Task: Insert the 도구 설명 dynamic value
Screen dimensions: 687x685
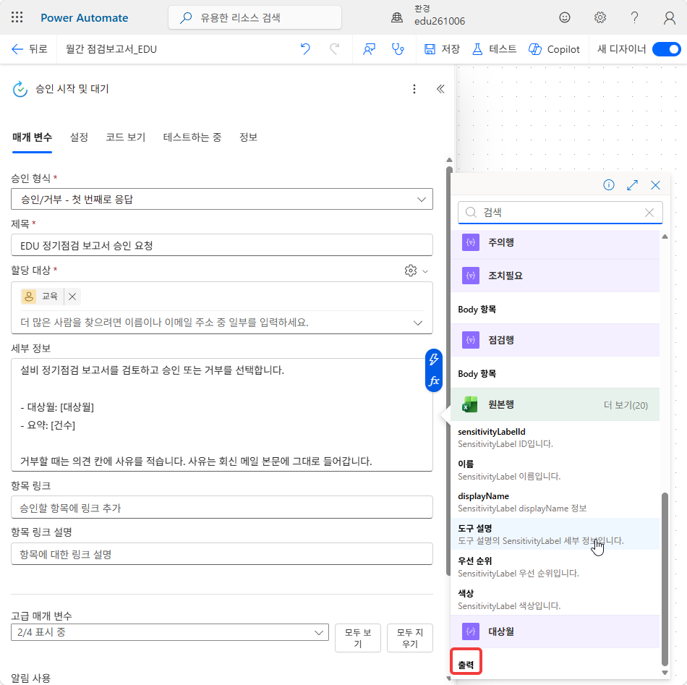Action: tap(555, 535)
